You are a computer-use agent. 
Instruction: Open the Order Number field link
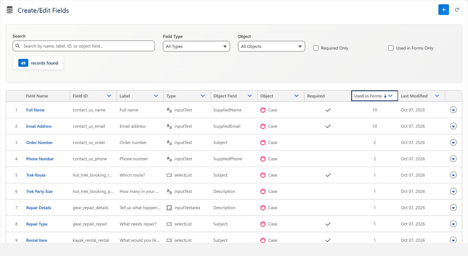(x=40, y=142)
